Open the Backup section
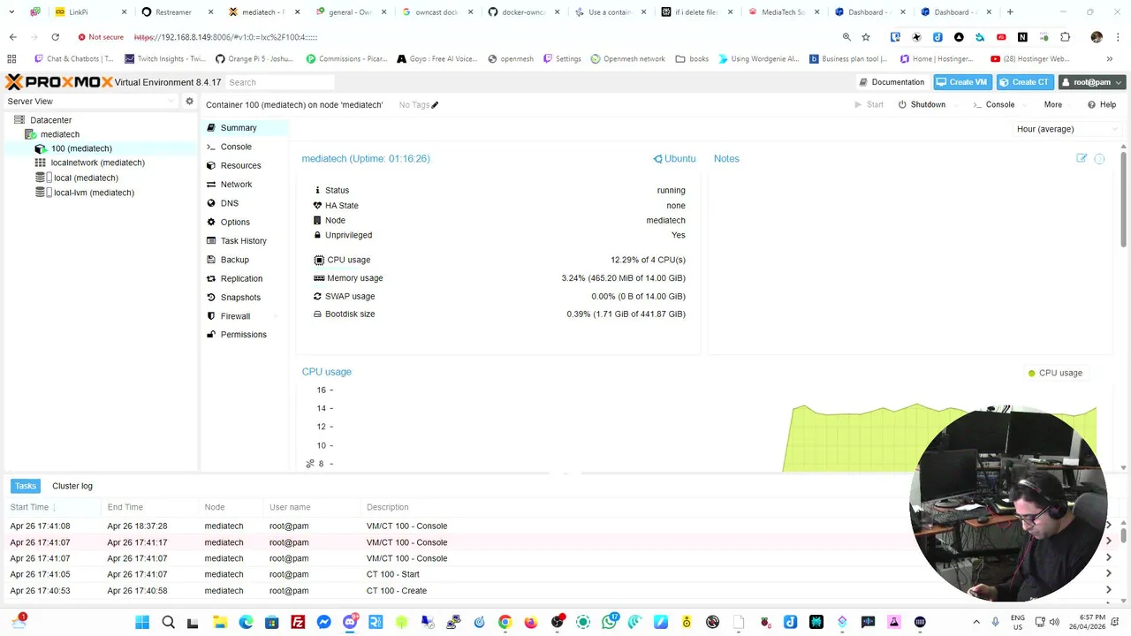Viewport: 1131px width, 636px height. pos(243,260)
